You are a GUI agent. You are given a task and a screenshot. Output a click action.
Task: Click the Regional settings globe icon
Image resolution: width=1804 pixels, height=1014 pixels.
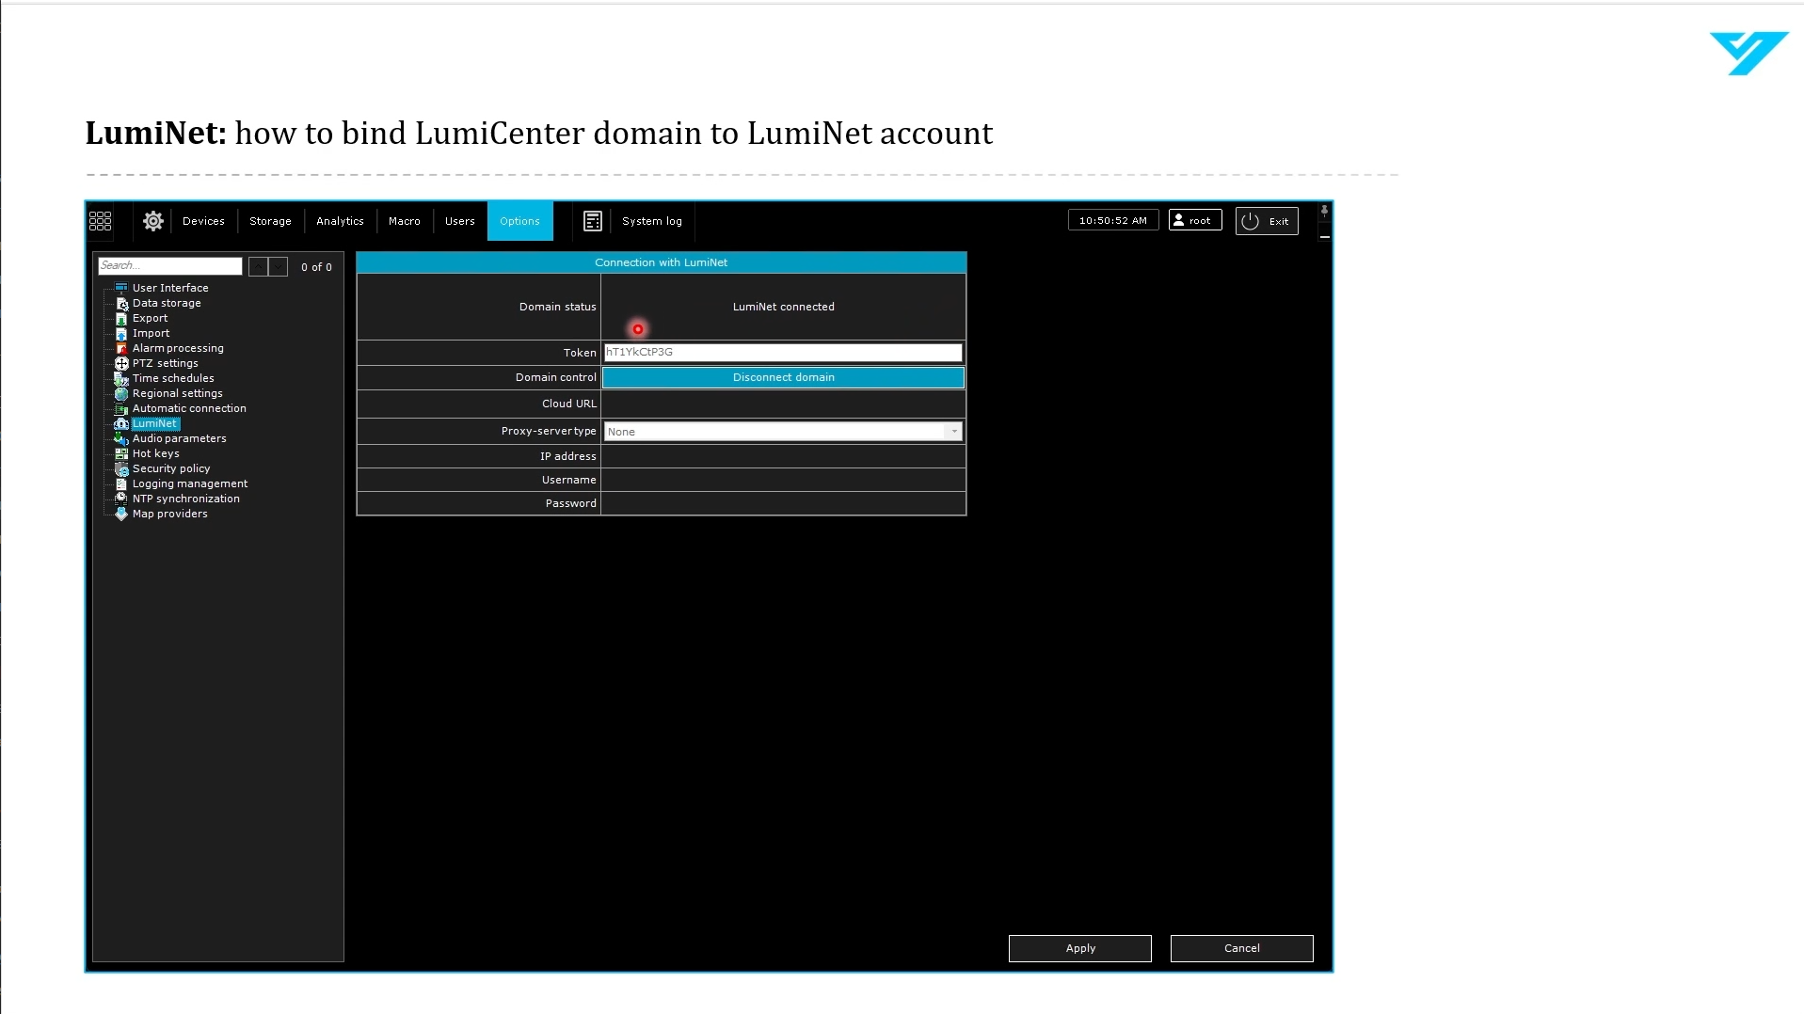[x=121, y=393]
